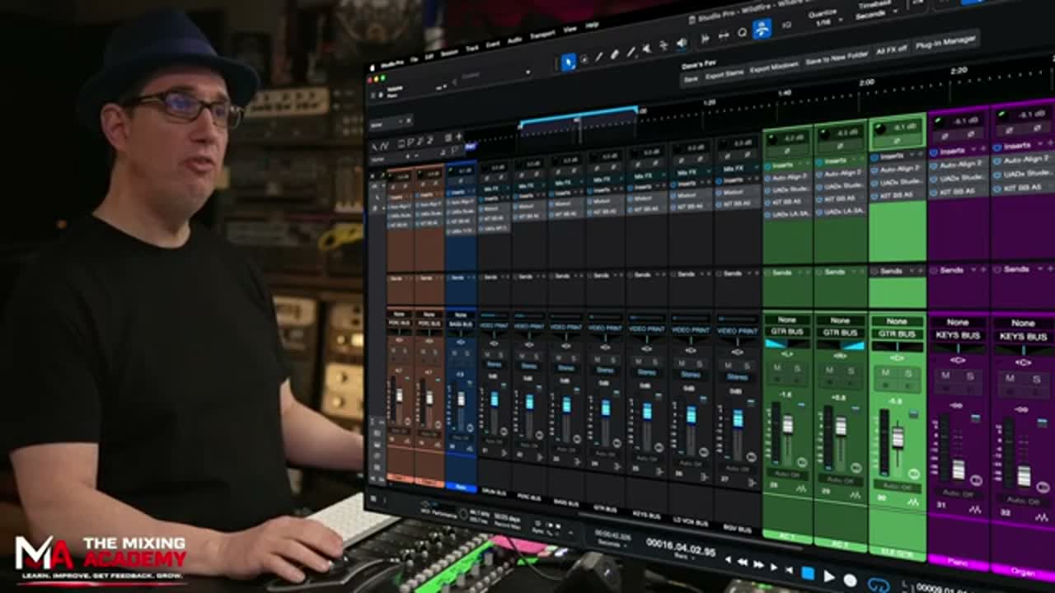
Task: Click the Fast Forward transport button
Action: [760, 565]
